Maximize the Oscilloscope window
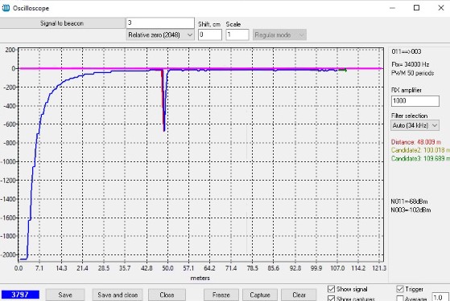This screenshot has width=450, height=301. click(416, 8)
